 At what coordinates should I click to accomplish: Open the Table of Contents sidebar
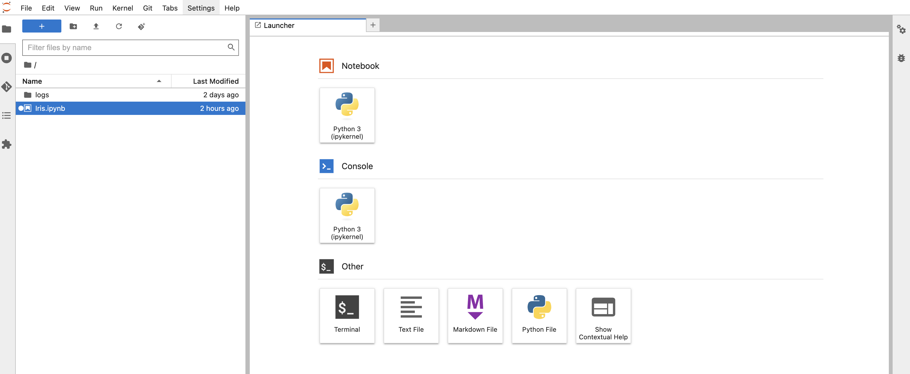click(x=7, y=116)
